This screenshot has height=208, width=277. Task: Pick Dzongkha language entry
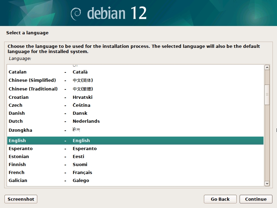(x=20, y=130)
